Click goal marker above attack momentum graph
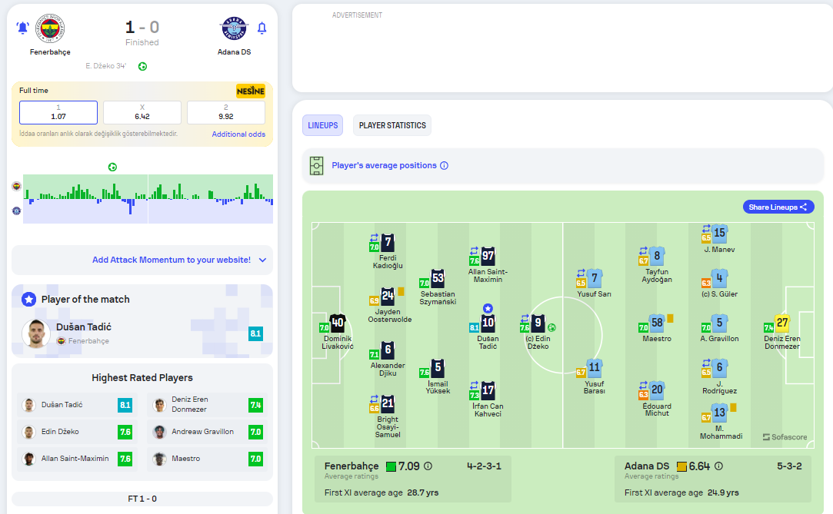 click(112, 167)
